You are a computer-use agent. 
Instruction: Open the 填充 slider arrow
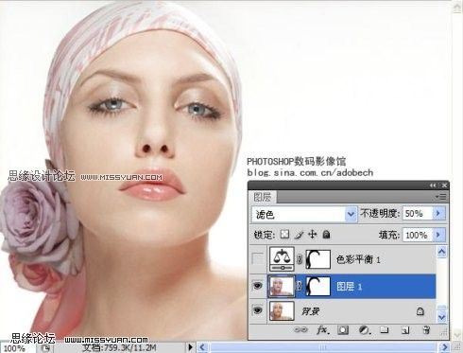click(x=438, y=235)
